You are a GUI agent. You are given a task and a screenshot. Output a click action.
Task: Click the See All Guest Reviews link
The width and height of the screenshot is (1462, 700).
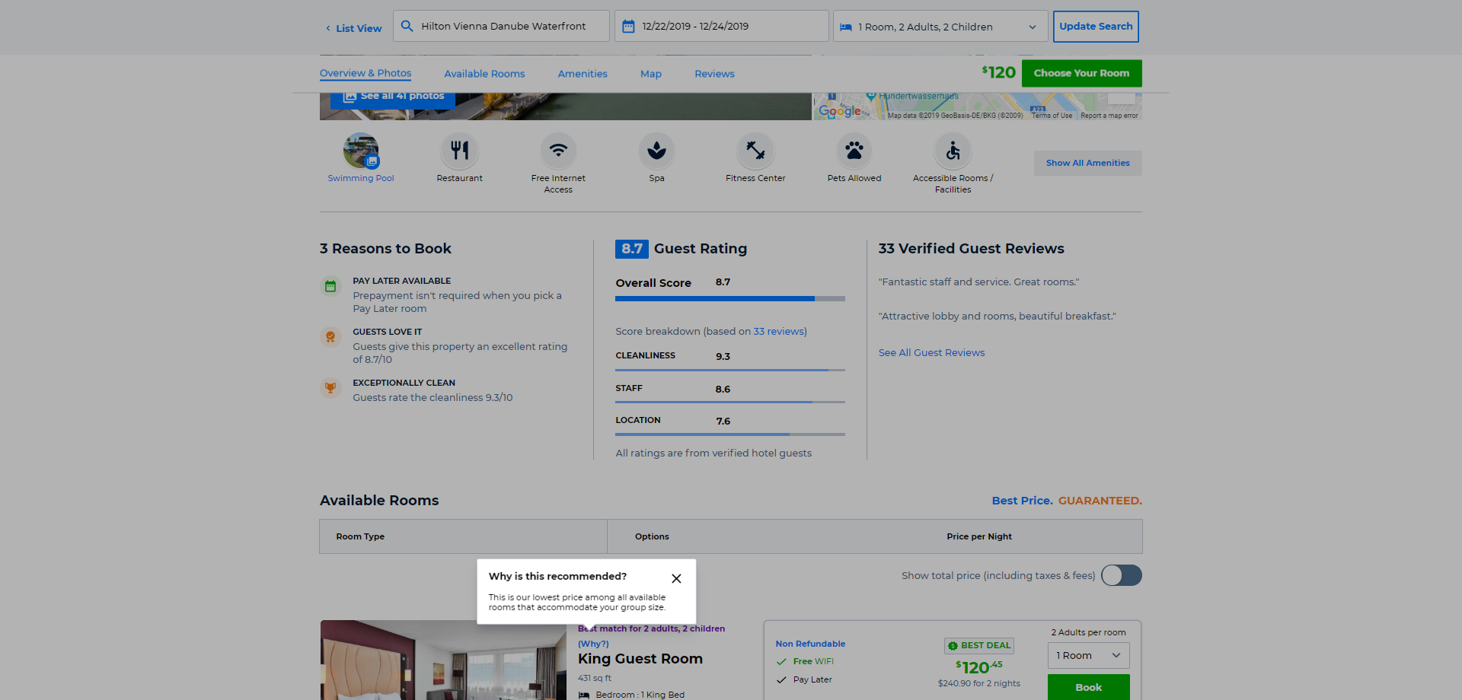(931, 353)
